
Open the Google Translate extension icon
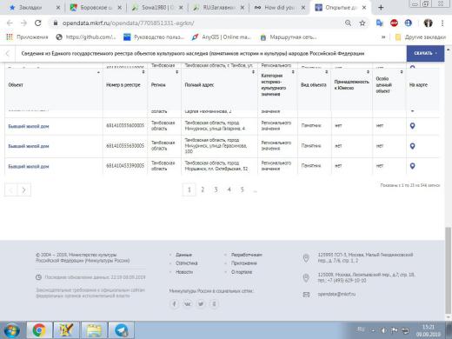(x=379, y=23)
